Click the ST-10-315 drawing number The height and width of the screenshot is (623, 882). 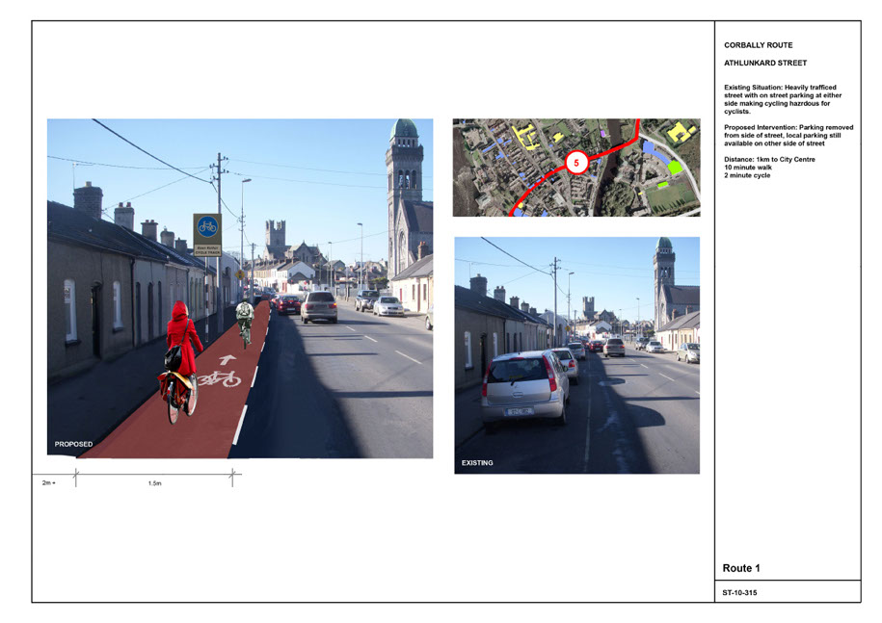[x=740, y=592]
